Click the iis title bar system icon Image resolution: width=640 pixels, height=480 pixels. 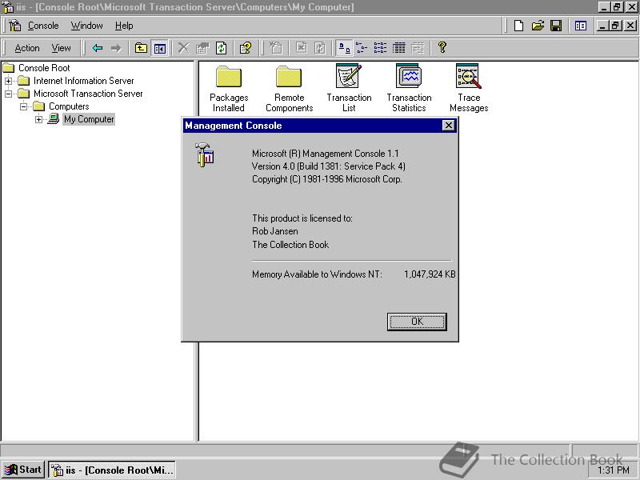[8, 7]
